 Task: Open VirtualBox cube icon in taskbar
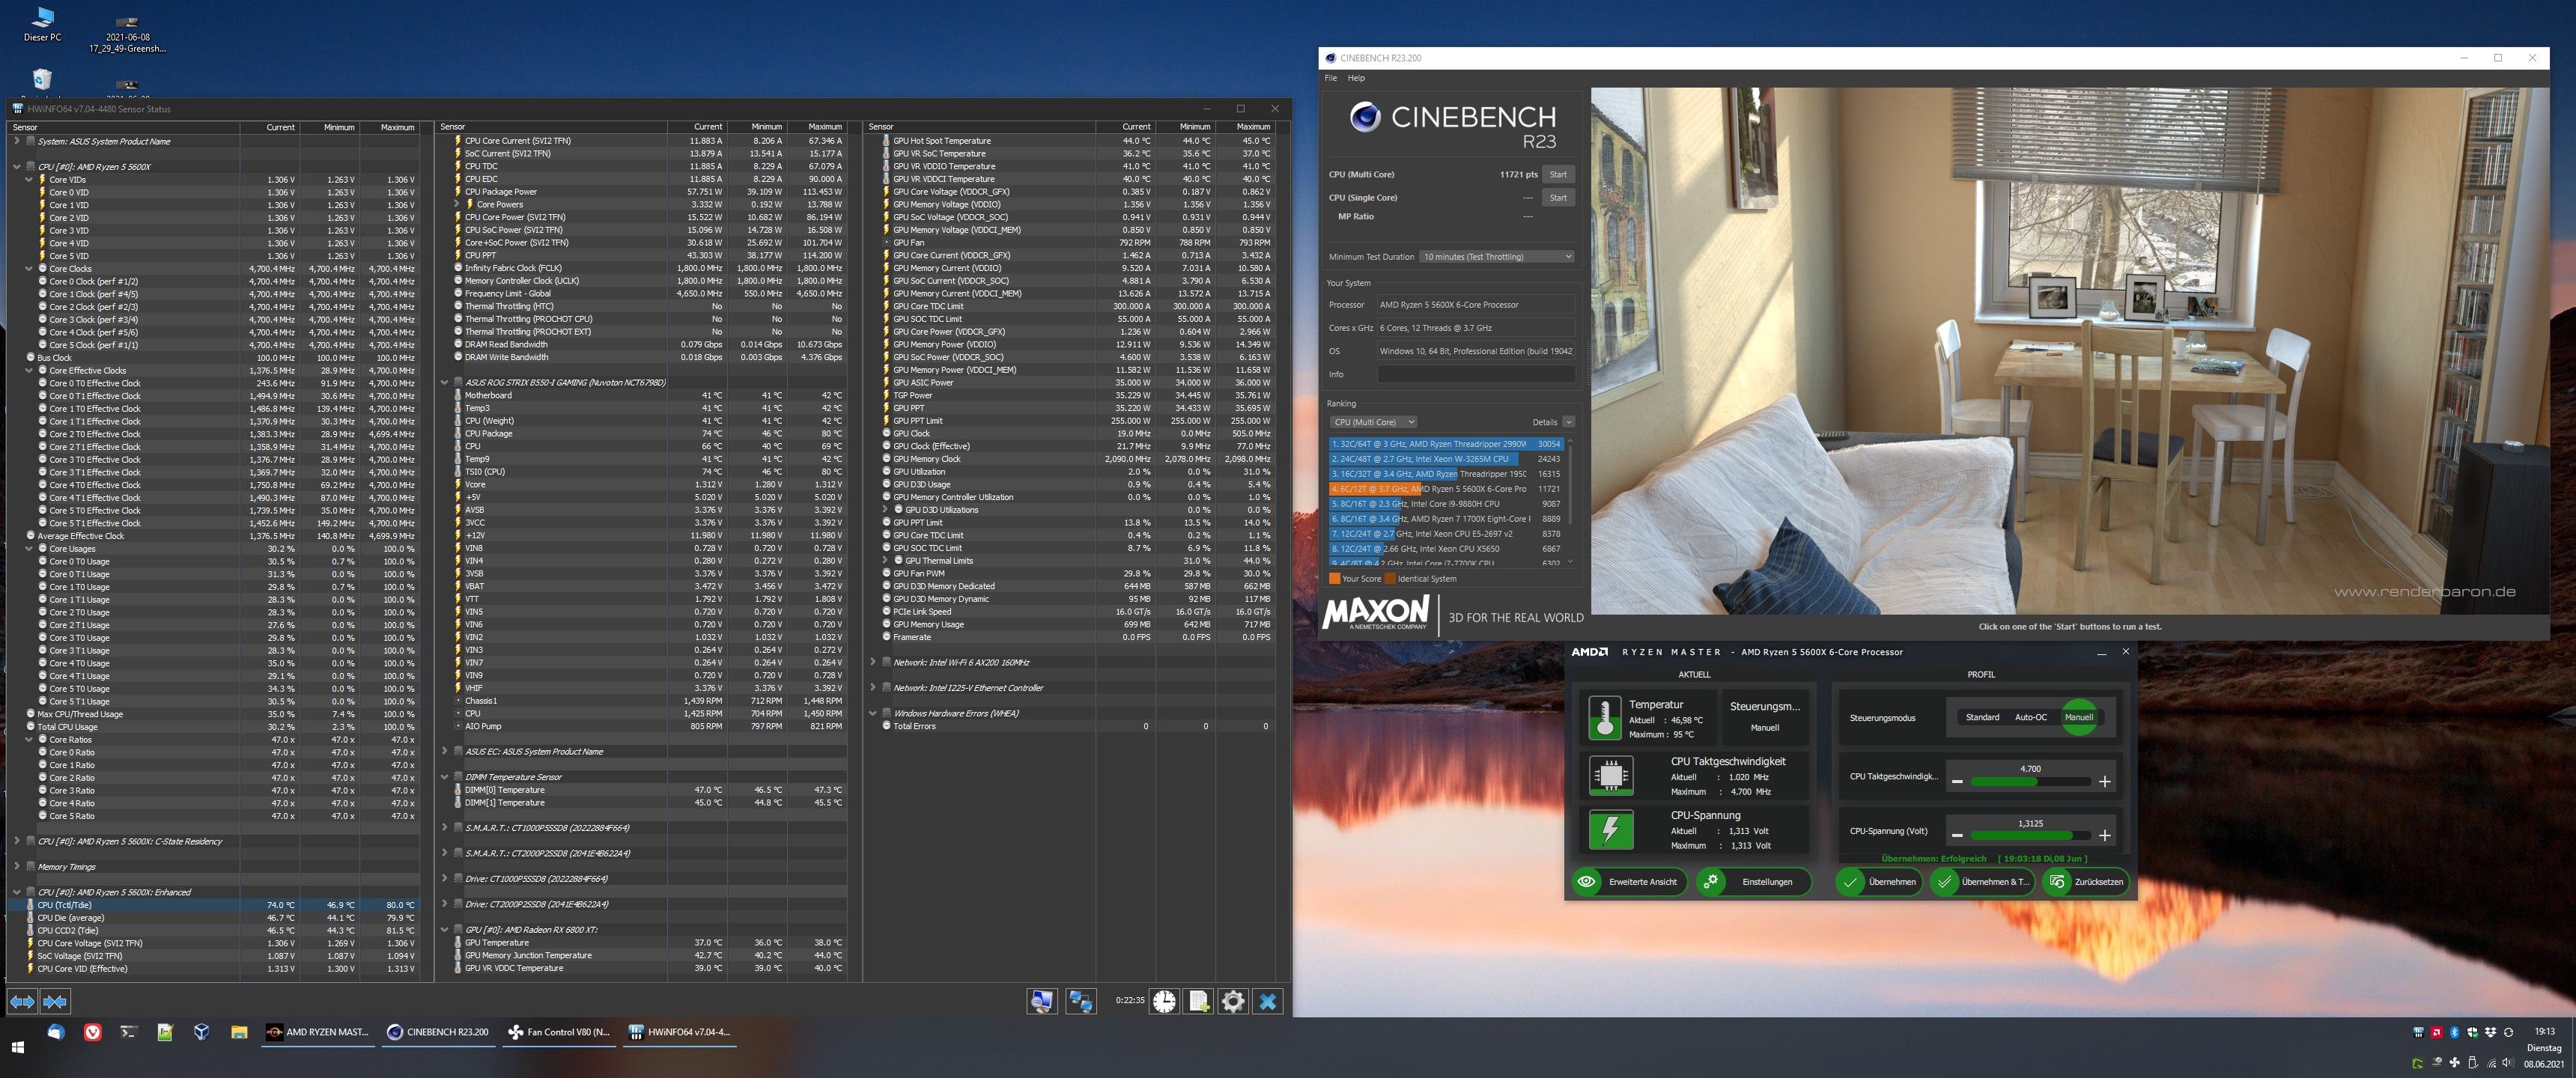pyautogui.click(x=202, y=1032)
